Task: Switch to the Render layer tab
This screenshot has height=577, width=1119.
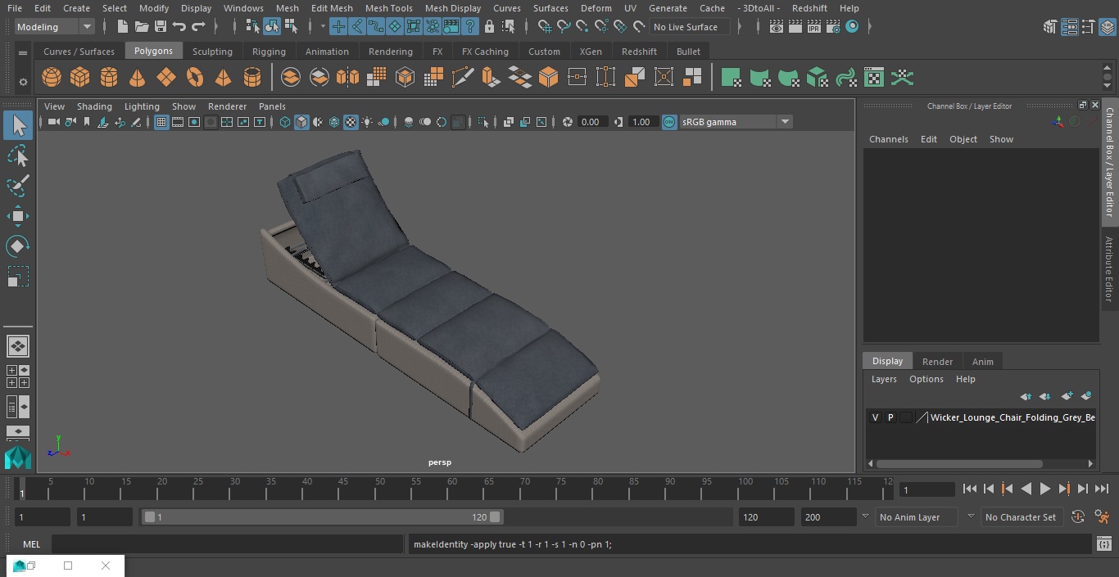Action: pyautogui.click(x=937, y=362)
